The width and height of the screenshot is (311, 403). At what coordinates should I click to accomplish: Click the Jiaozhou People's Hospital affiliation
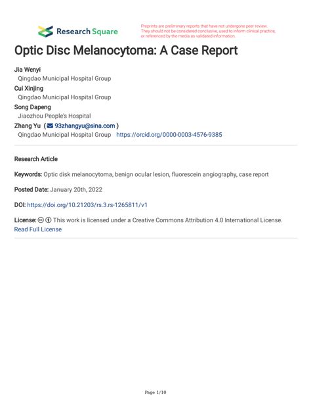click(x=54, y=116)
